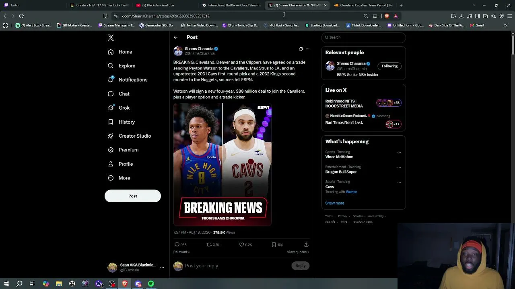This screenshot has height=289, width=515.
Task: Click the X logo in the sidebar
Action: tap(111, 38)
